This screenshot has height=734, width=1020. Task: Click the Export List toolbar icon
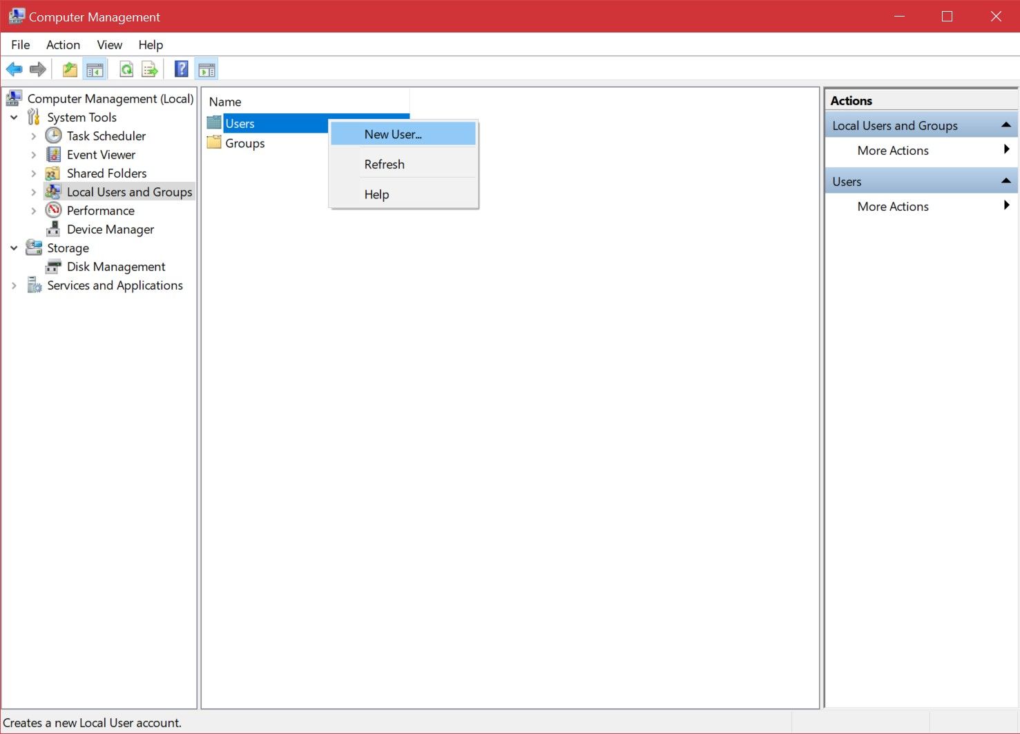coord(150,69)
